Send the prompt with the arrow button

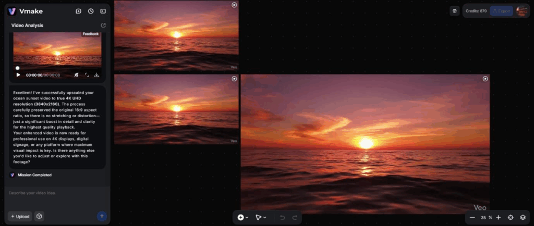(102, 216)
